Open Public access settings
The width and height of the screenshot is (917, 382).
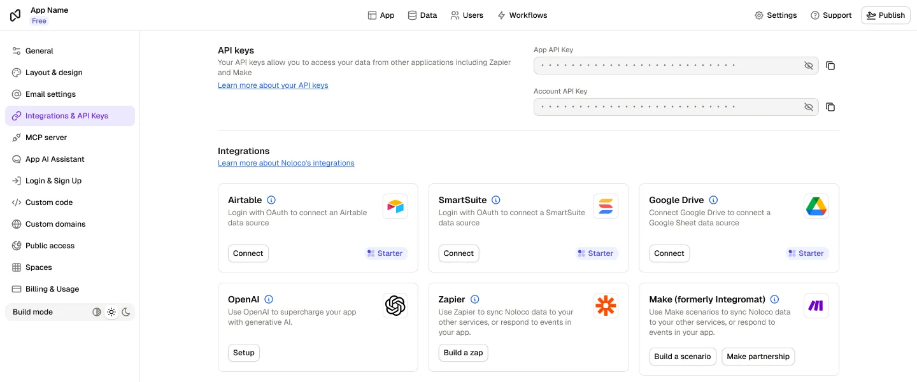click(x=70, y=246)
